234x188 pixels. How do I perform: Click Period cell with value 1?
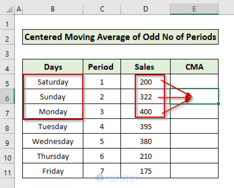coord(102,81)
